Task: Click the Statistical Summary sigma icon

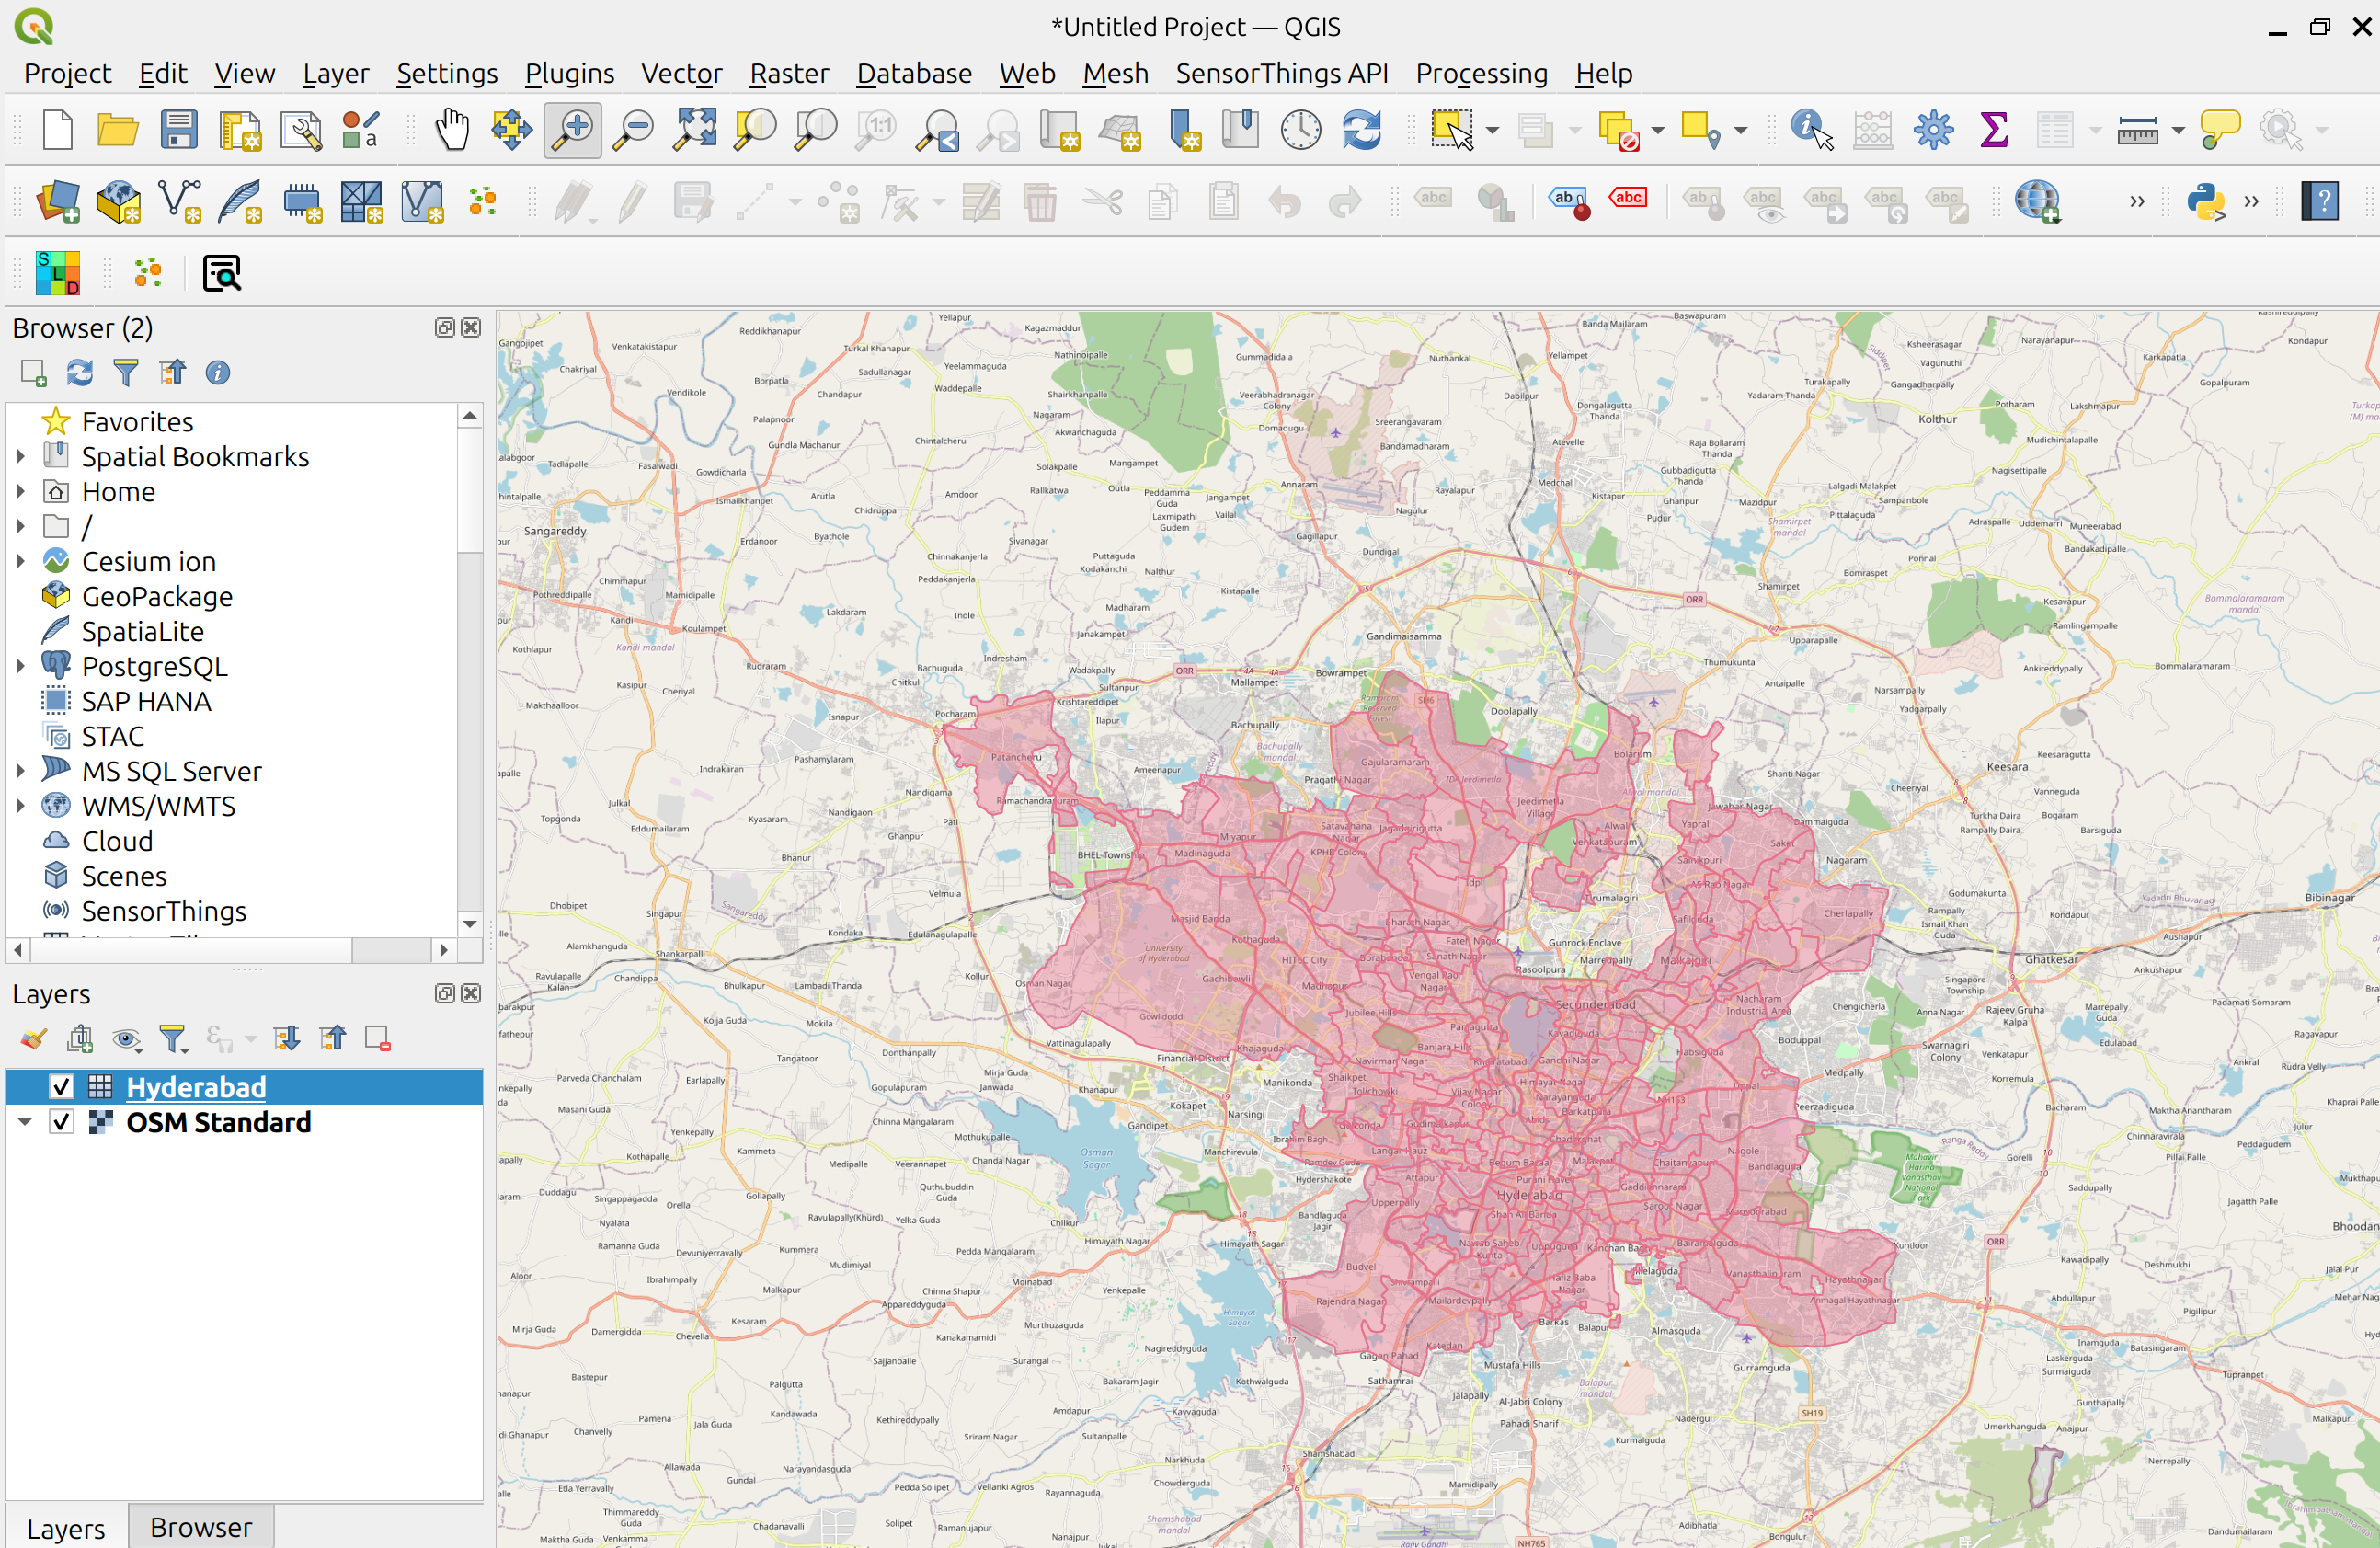Action: 1994,130
